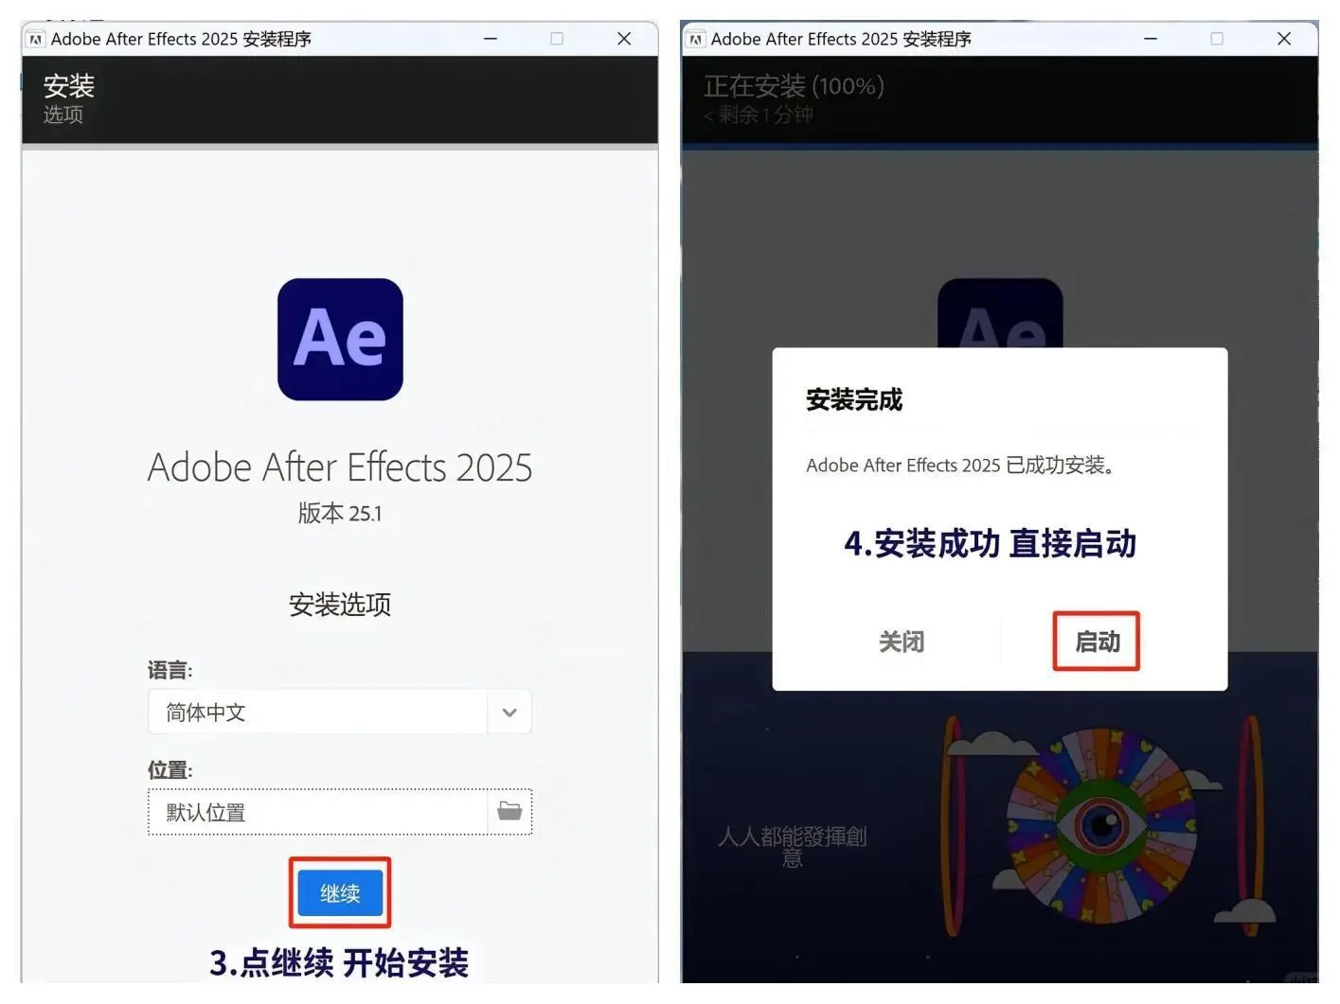1340x1004 pixels.
Task: Open the folder browser for install location
Action: pos(509,811)
